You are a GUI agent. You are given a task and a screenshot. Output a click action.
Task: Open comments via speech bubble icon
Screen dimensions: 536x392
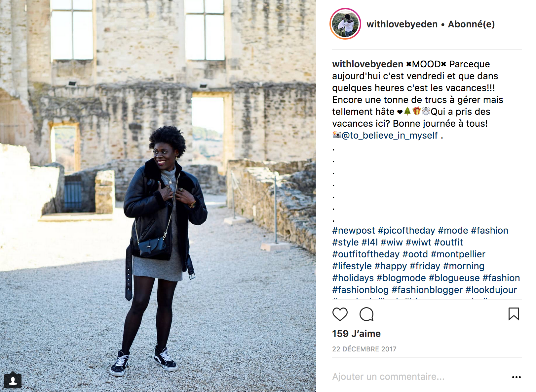[x=366, y=314]
